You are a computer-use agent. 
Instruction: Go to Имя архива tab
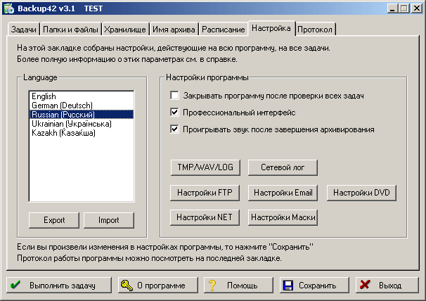pyautogui.click(x=174, y=30)
